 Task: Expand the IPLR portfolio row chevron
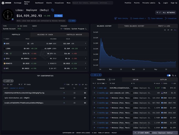tap(86, 59)
